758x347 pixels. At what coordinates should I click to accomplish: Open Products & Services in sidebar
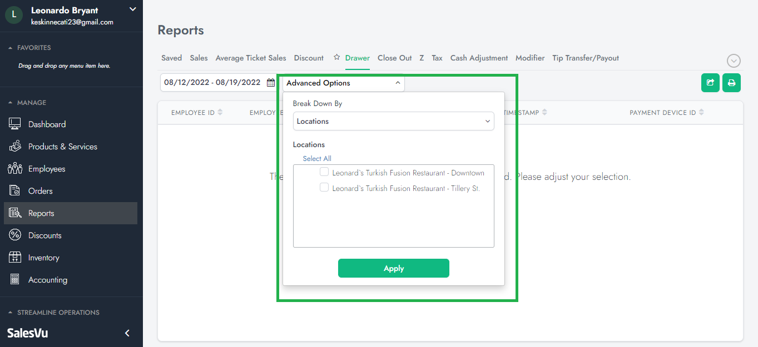click(x=62, y=147)
